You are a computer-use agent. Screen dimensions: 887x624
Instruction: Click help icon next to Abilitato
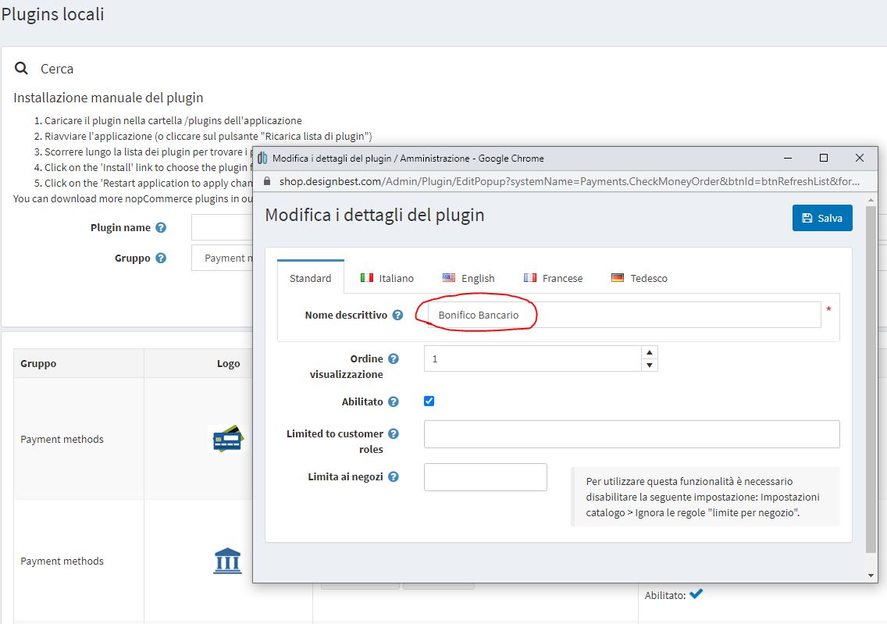[394, 401]
